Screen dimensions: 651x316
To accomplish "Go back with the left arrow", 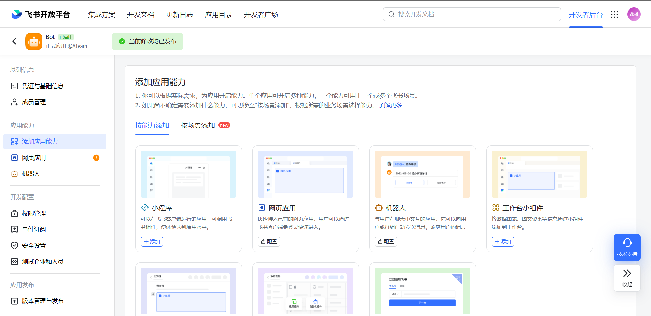I will point(14,41).
